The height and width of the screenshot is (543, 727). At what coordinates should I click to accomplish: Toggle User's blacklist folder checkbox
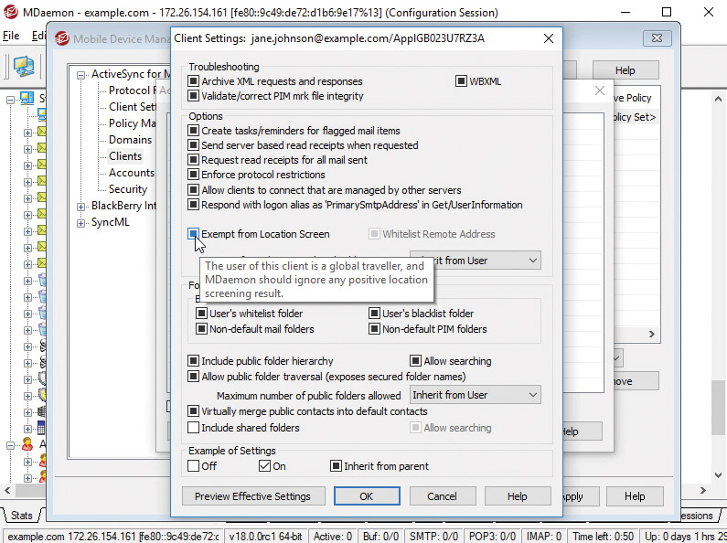coord(374,314)
